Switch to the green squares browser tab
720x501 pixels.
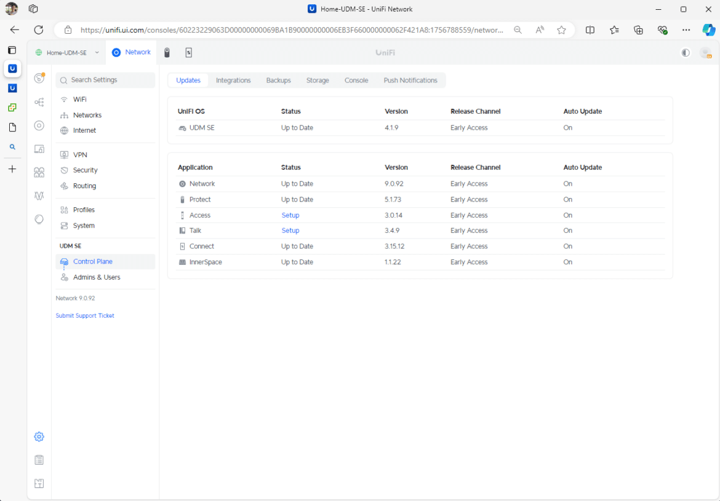12,108
